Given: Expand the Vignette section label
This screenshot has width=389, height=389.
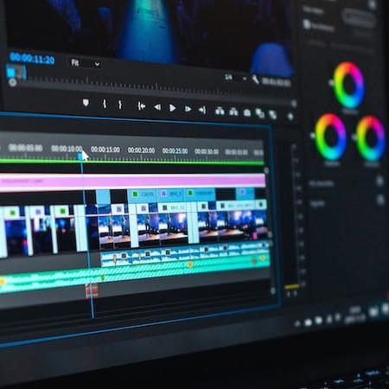Looking at the screenshot, I should (x=317, y=203).
